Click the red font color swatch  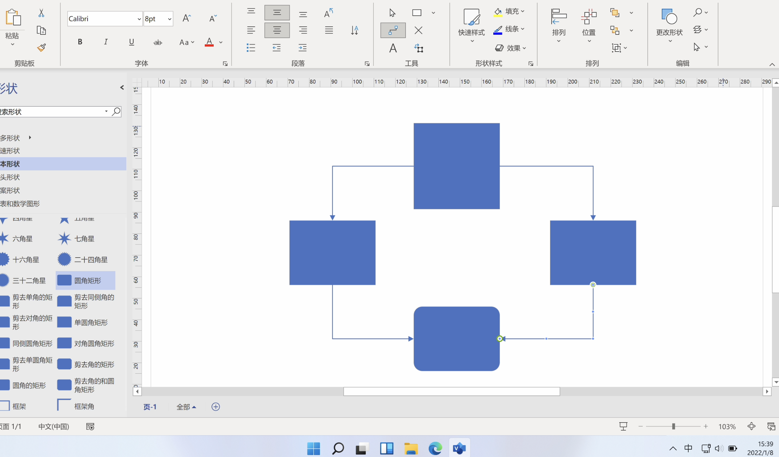(x=209, y=42)
